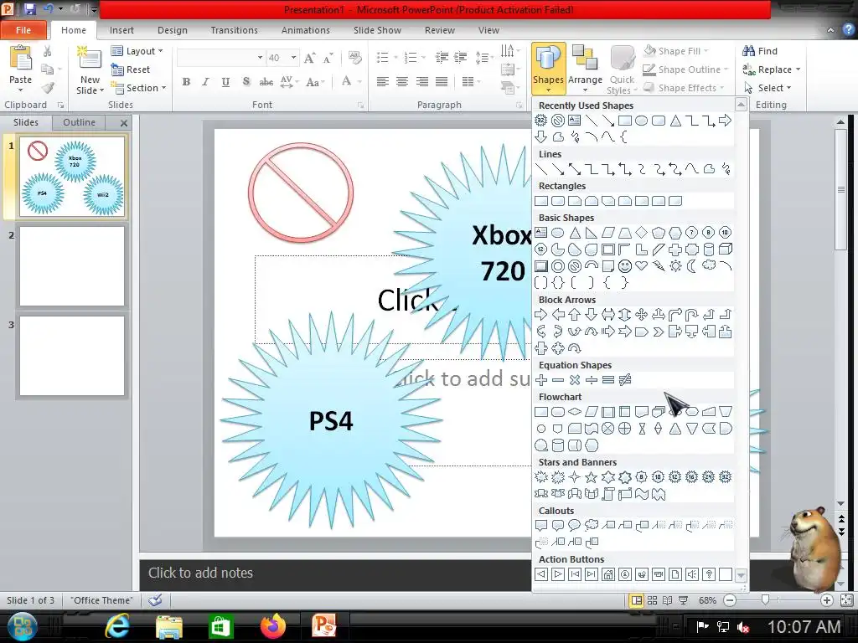Screen dimensions: 858x643
Task: Switch to Normal view in status bar
Action: pyautogui.click(x=637, y=600)
